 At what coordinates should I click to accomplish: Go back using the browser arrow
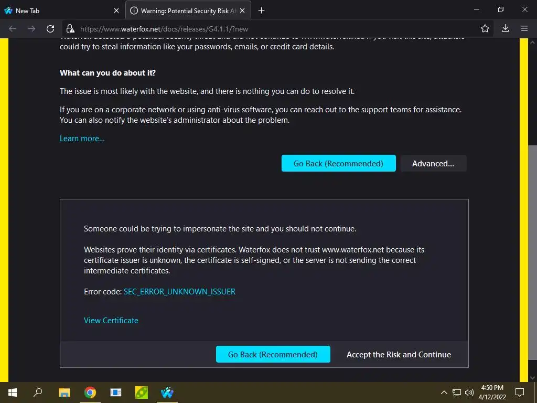(x=13, y=29)
